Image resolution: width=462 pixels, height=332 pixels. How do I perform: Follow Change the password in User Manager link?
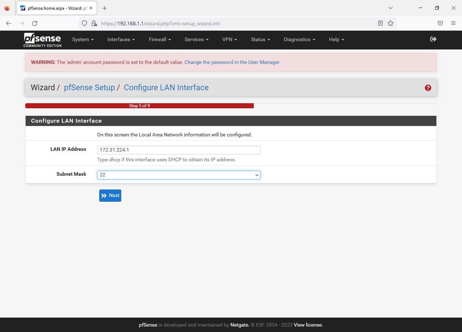[232, 62]
